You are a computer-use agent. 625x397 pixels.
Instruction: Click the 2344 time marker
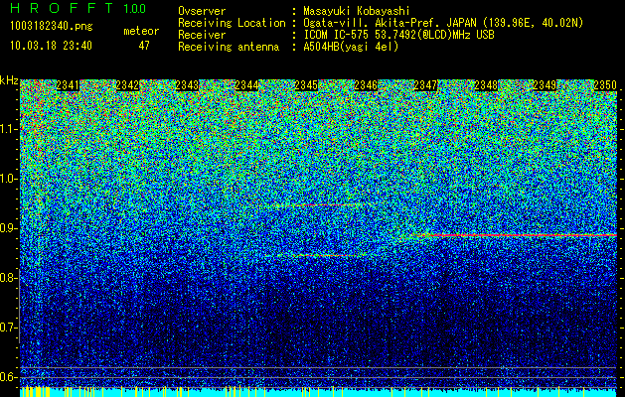(246, 85)
